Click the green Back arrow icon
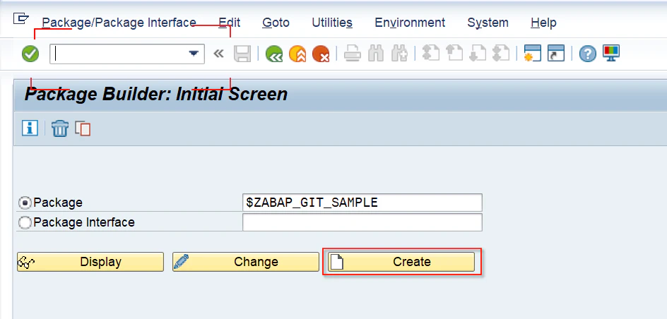Screen dimensions: 667x319 [x=274, y=54]
